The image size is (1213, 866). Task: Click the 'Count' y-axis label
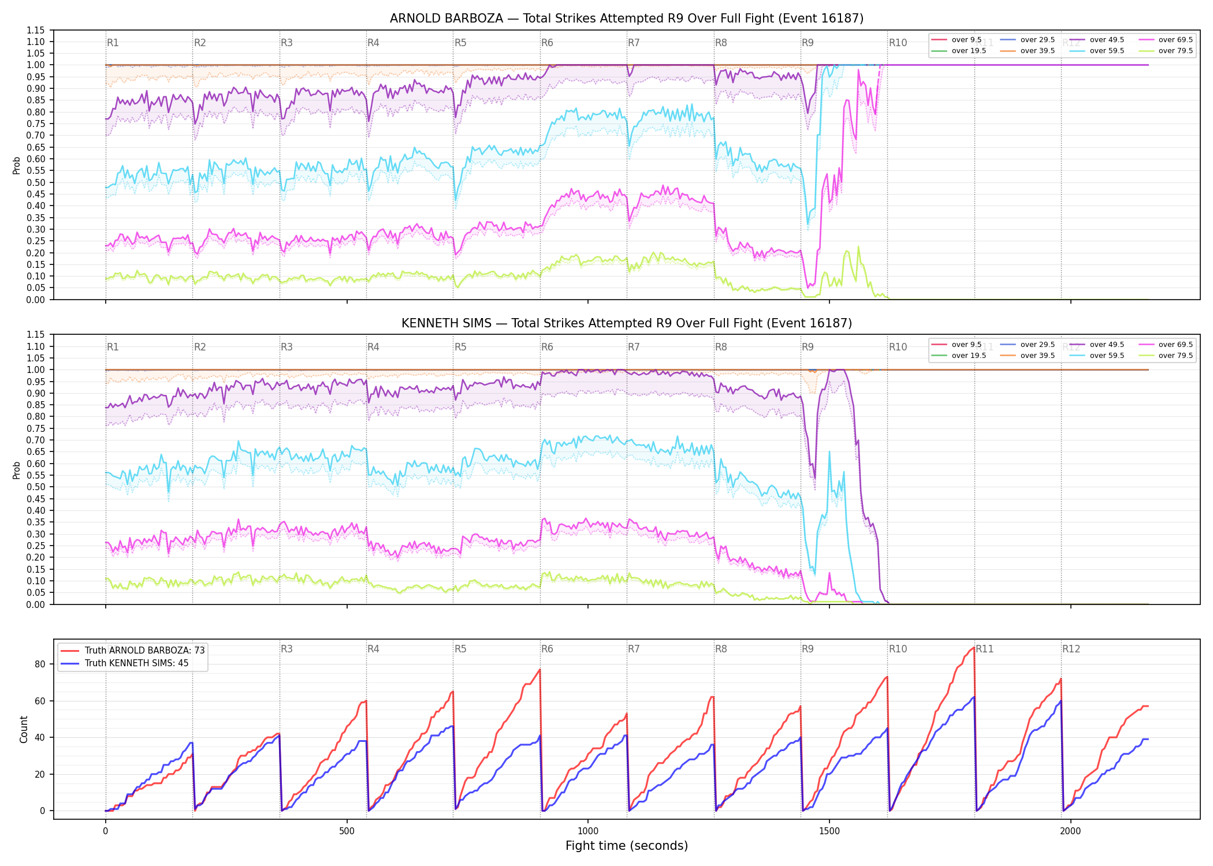point(24,729)
